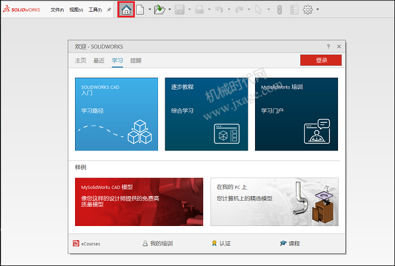395x266 pixels.
Task: Open Options gear icon
Action: click(x=308, y=10)
